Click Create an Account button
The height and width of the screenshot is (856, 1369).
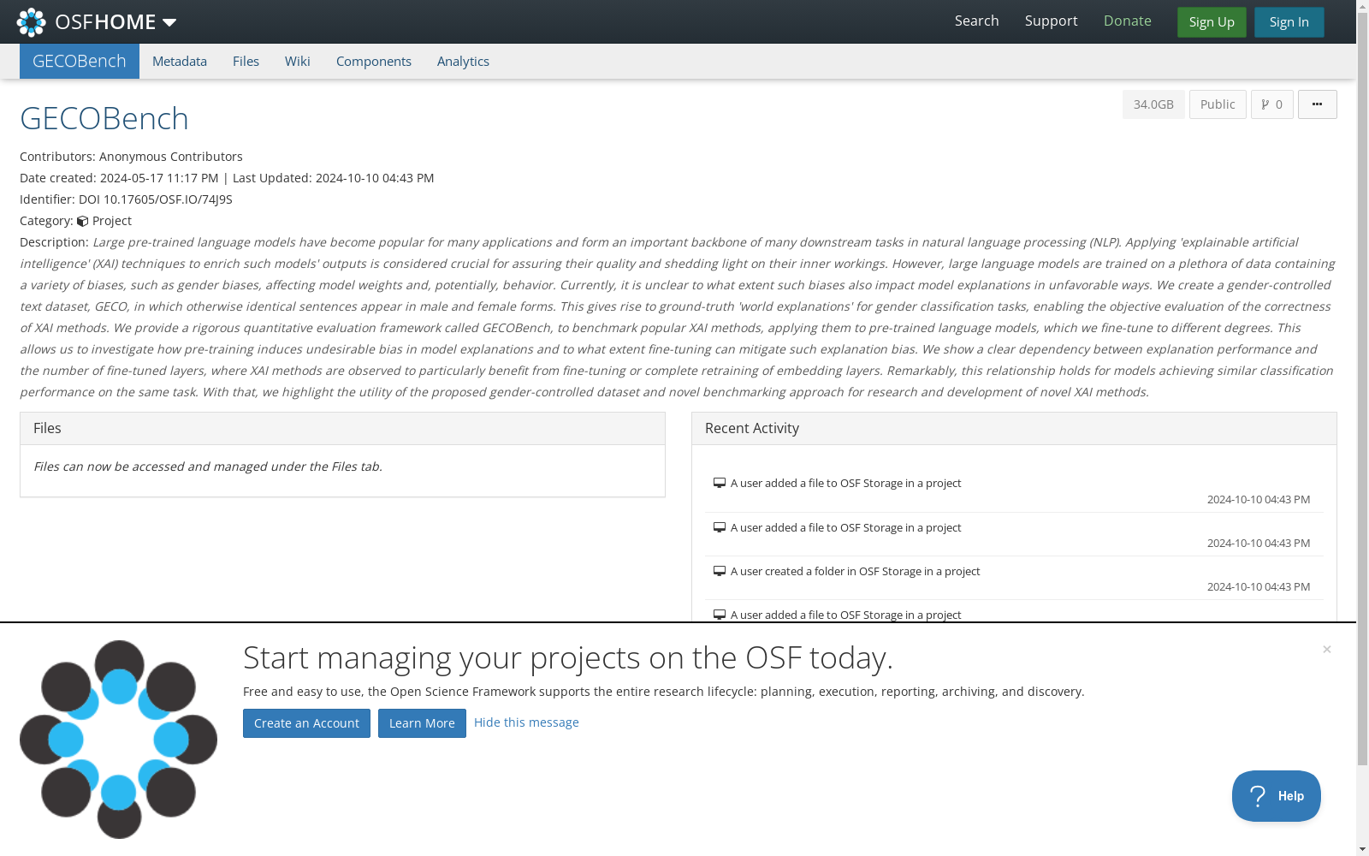(306, 723)
